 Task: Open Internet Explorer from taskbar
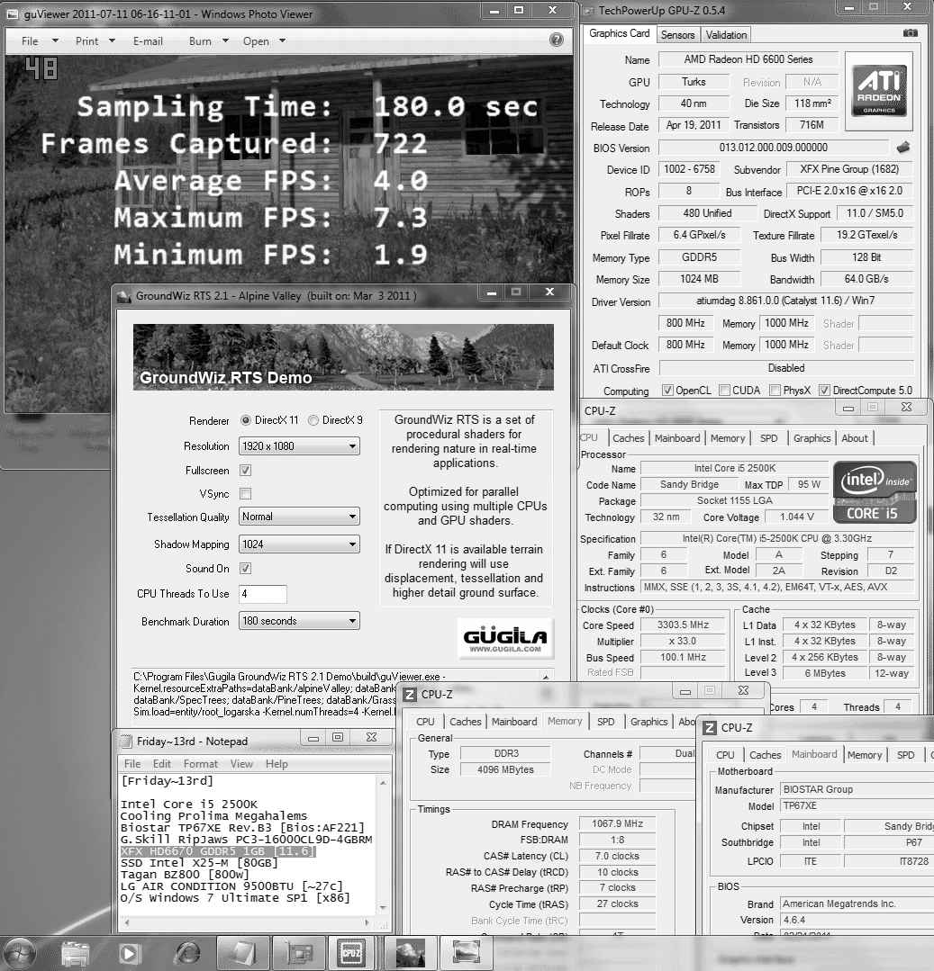point(187,953)
